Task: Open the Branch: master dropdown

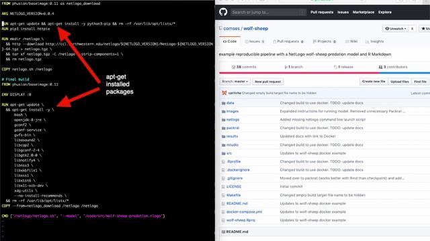Action: click(x=235, y=82)
